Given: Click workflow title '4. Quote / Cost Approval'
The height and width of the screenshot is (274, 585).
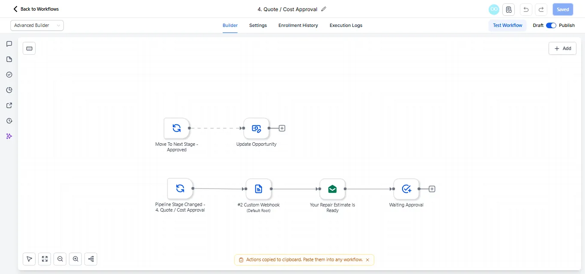Looking at the screenshot, I should tap(287, 9).
